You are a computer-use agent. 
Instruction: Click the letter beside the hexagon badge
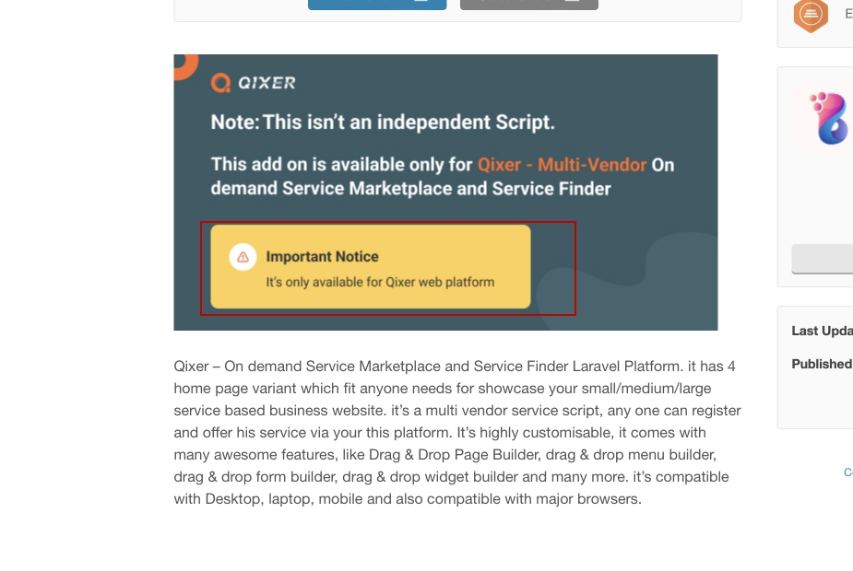point(847,15)
